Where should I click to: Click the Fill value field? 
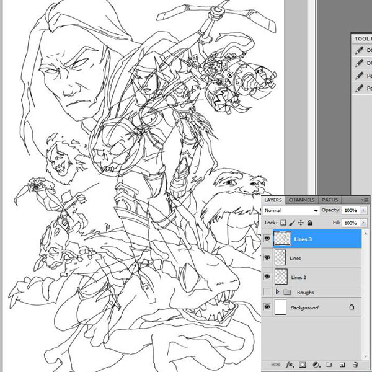351,223
